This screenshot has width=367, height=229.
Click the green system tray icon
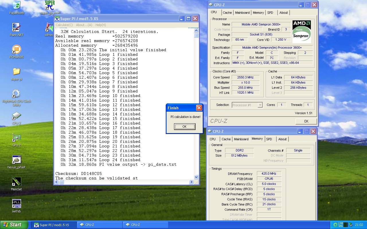335,225
